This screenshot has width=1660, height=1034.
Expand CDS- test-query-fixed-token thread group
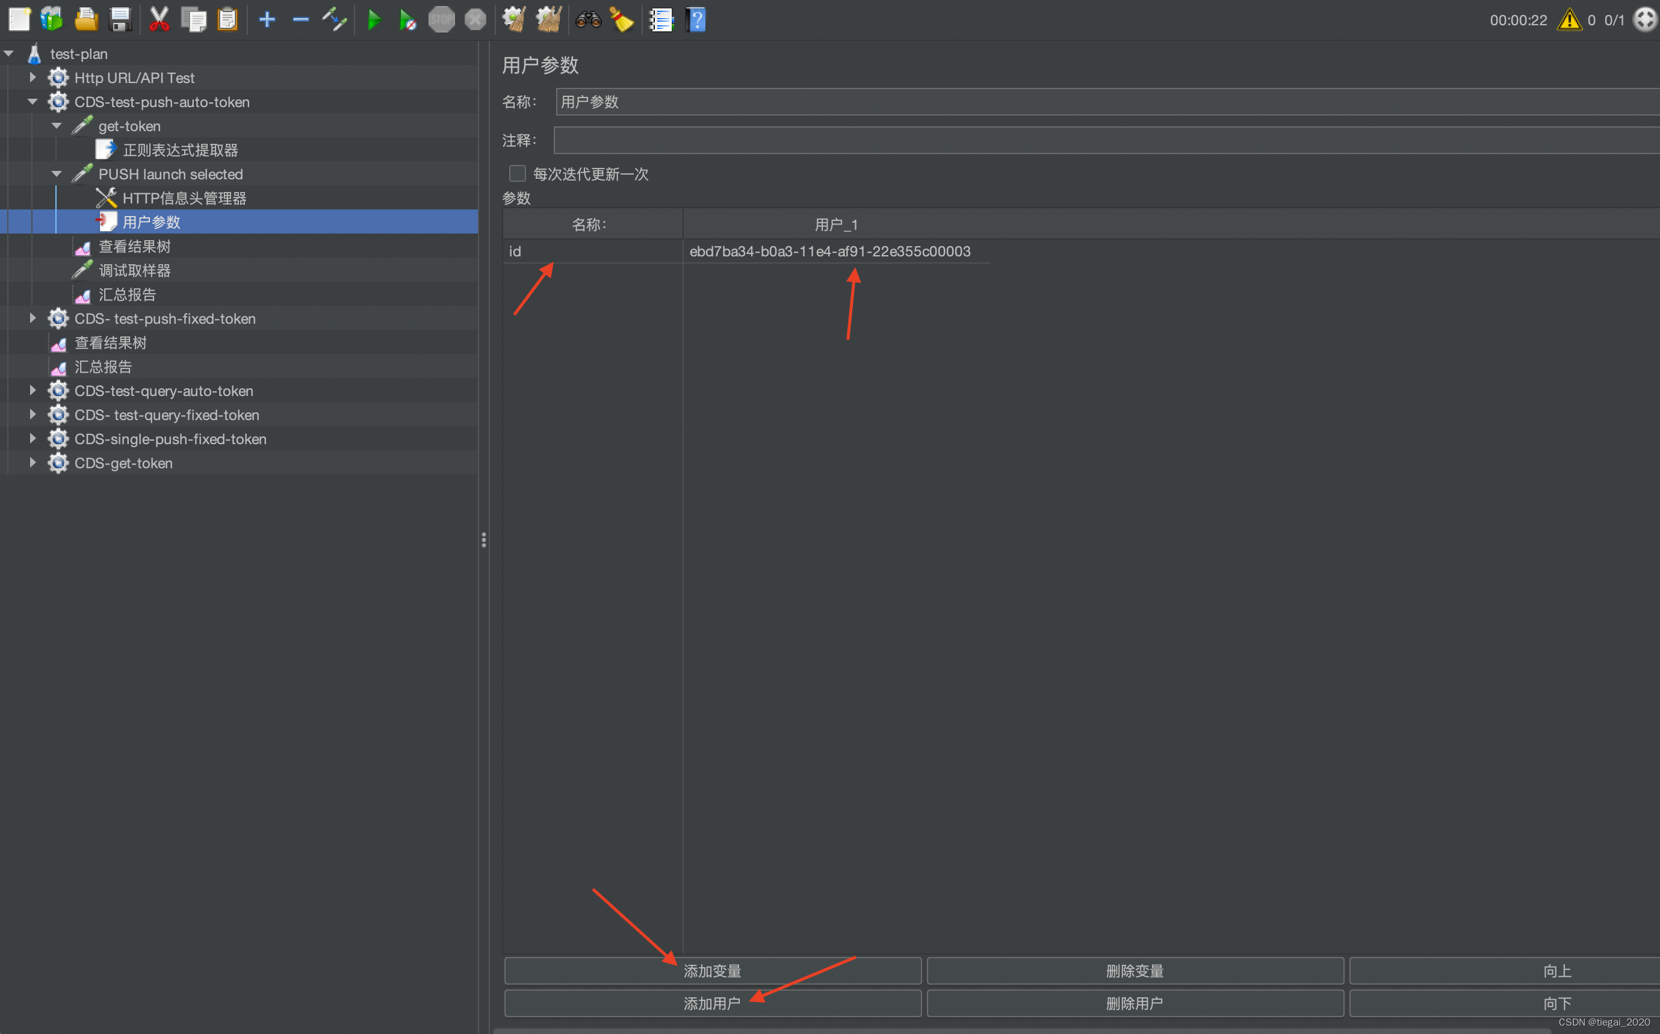[x=33, y=415]
